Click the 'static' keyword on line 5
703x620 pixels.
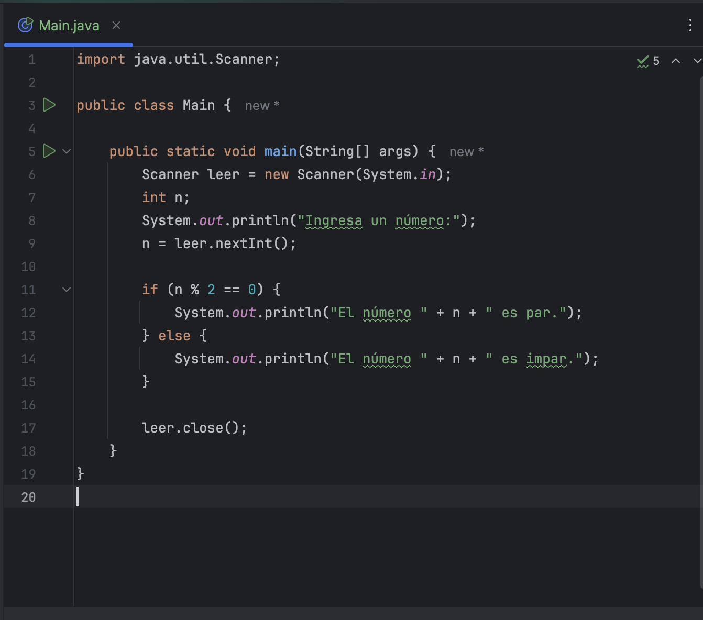tap(191, 151)
